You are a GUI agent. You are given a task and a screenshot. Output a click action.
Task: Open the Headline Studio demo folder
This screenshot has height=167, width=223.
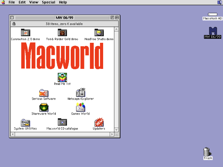click(x=99, y=32)
